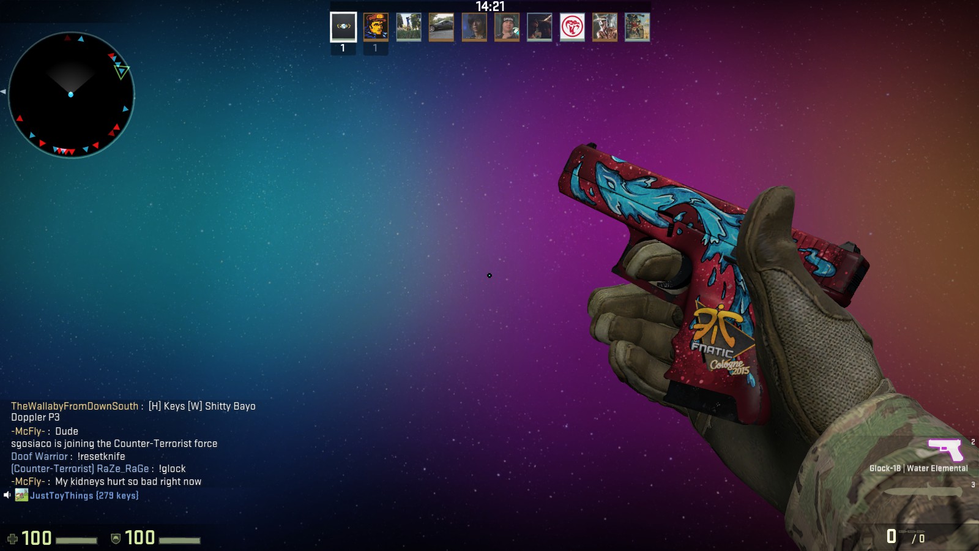Click the health value 100
Viewport: 979px width, 551px height.
pyautogui.click(x=37, y=538)
